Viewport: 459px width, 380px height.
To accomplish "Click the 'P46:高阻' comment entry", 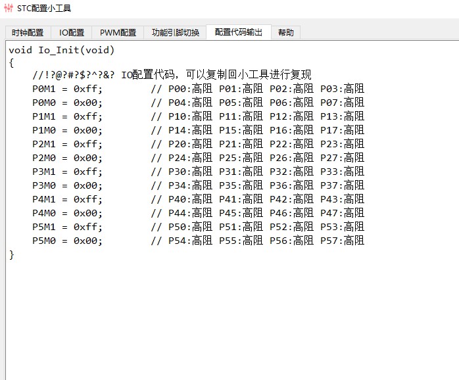I will tap(291, 213).
